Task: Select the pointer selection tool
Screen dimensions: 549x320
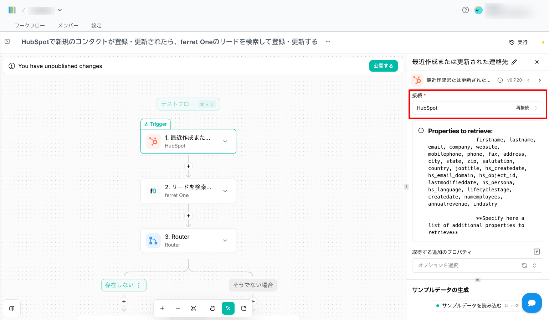Action: [x=228, y=308]
